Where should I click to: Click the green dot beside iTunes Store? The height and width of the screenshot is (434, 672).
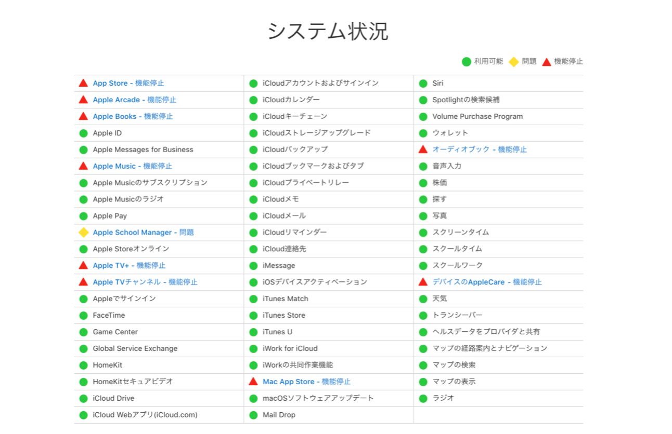point(253,315)
